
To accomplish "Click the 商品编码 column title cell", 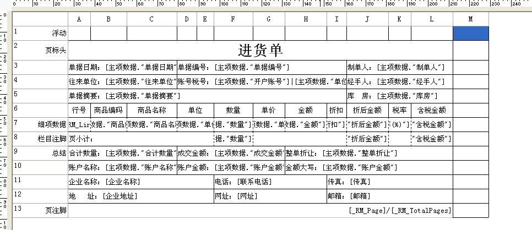I will (108, 110).
